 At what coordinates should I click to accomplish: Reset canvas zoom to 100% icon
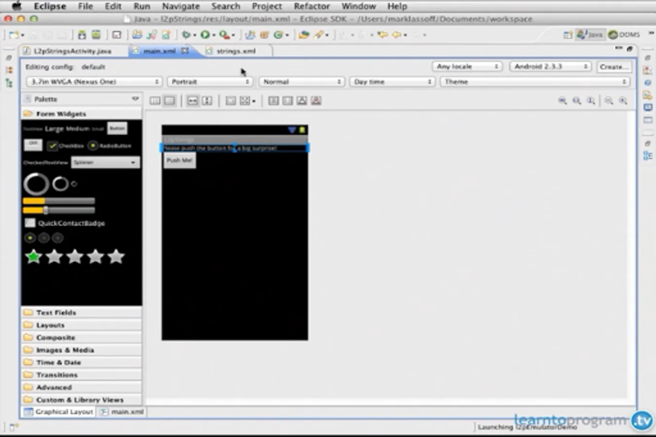click(x=591, y=101)
